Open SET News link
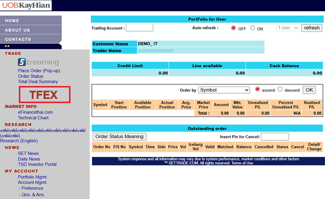The height and width of the screenshot is (199, 325). tap(28, 153)
